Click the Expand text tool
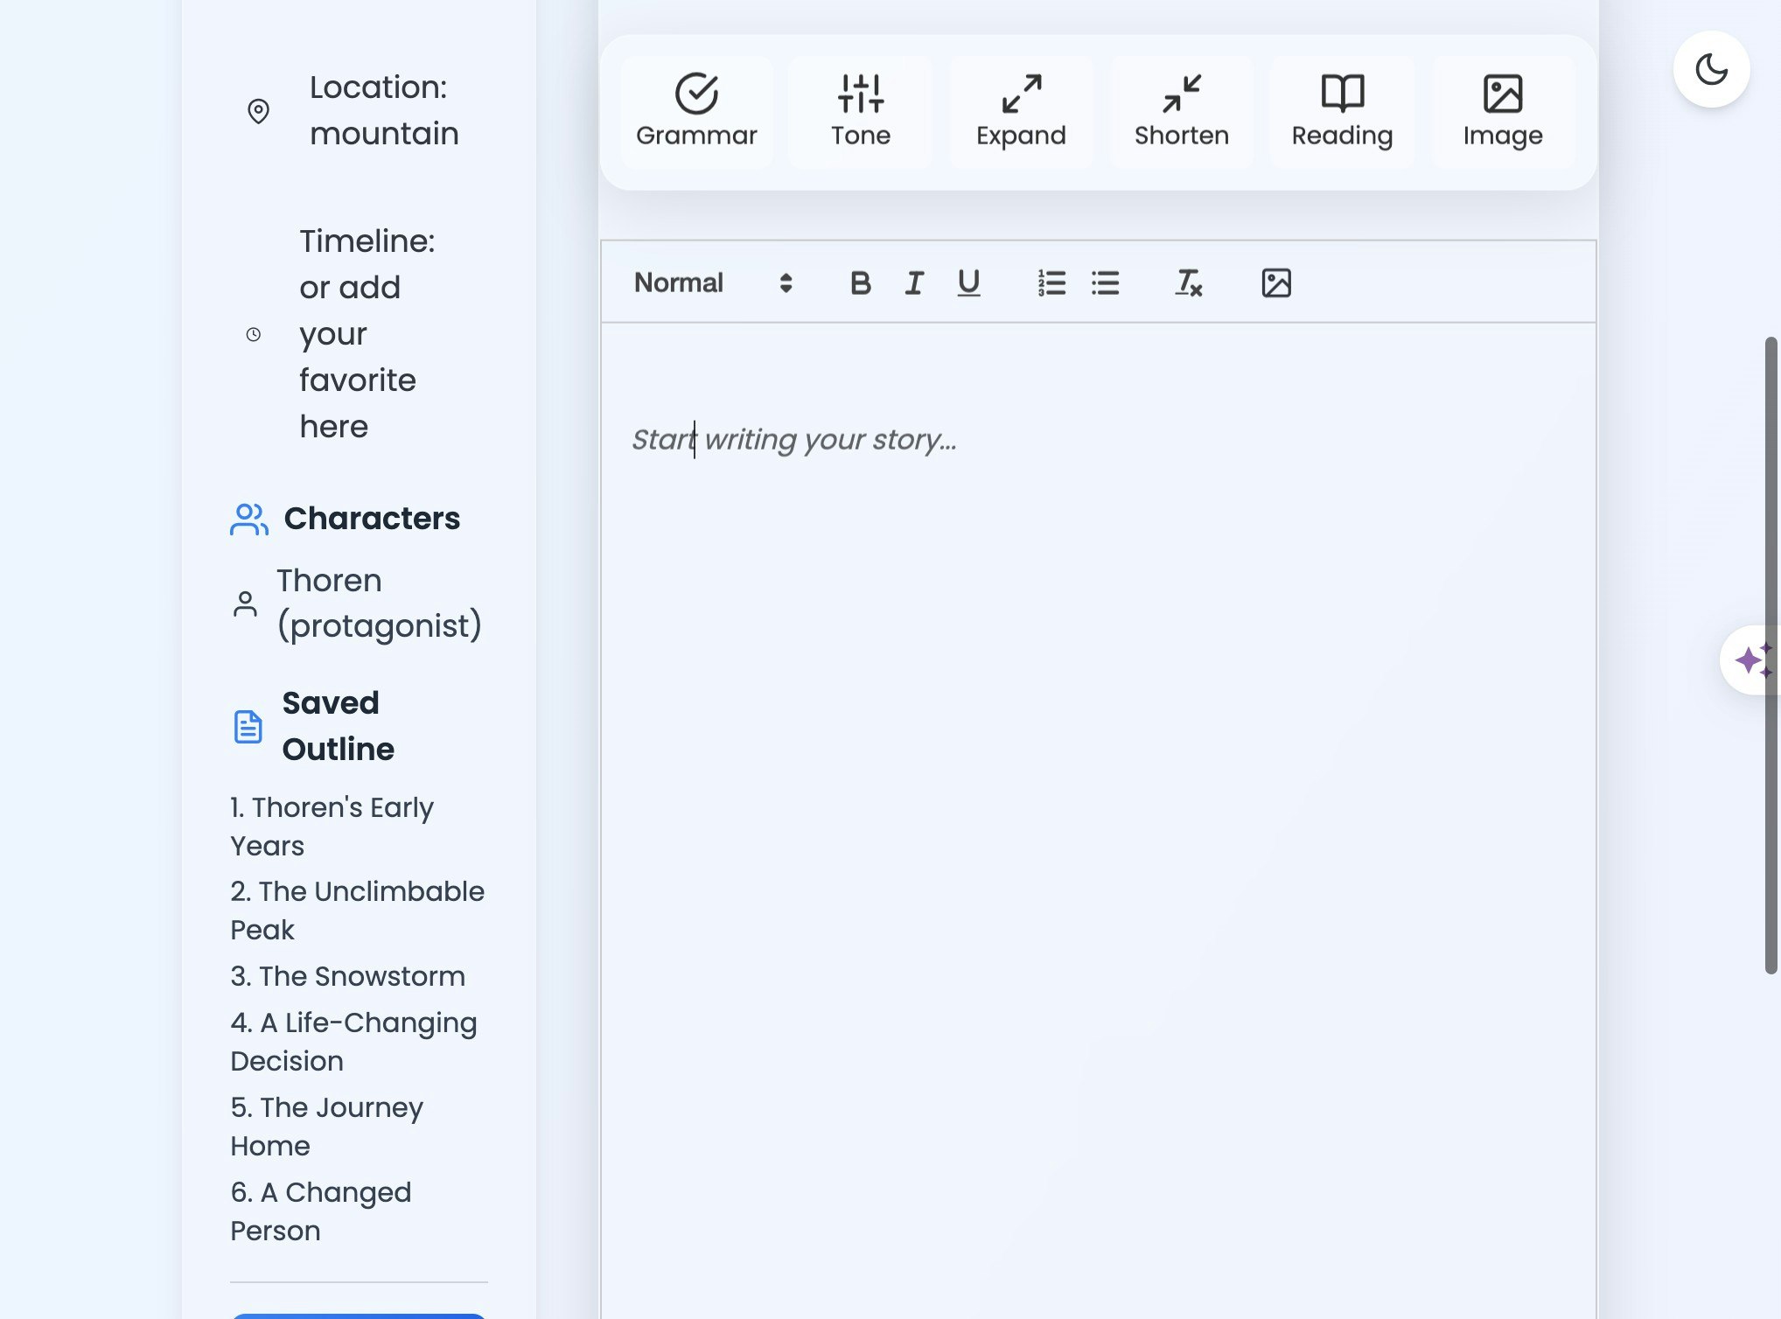This screenshot has height=1319, width=1781. 1021,112
